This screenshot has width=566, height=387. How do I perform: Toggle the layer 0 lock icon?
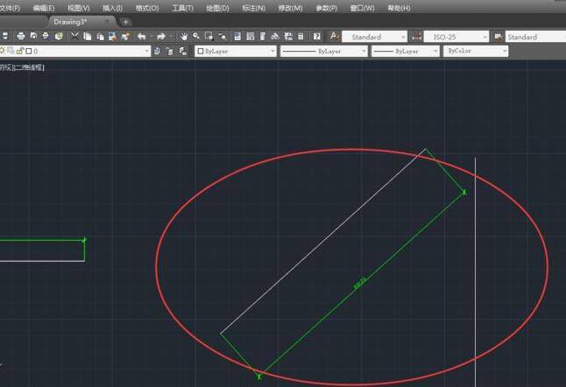19,52
